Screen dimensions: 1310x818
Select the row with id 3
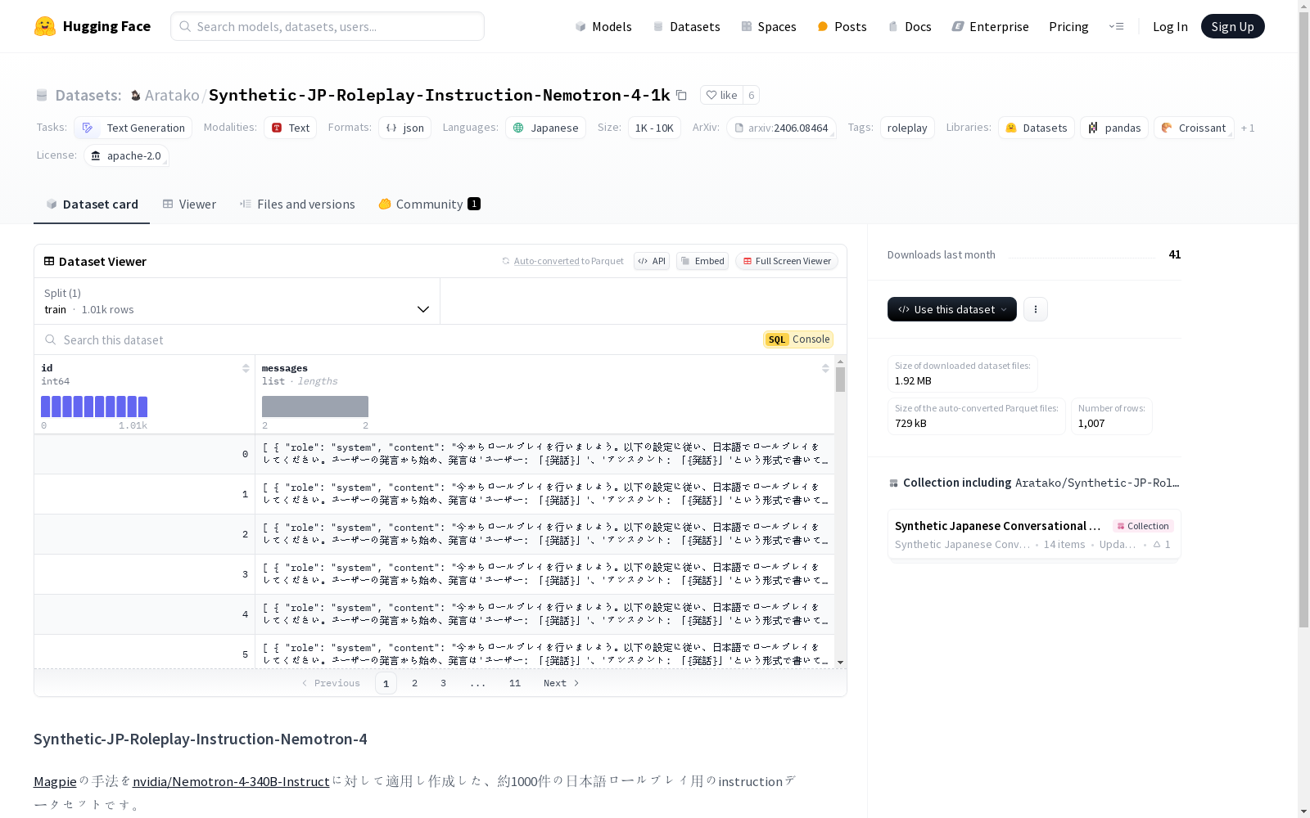coord(434,574)
